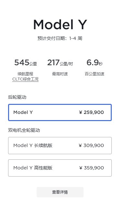Click the 最高时速 label

tap(60, 74)
